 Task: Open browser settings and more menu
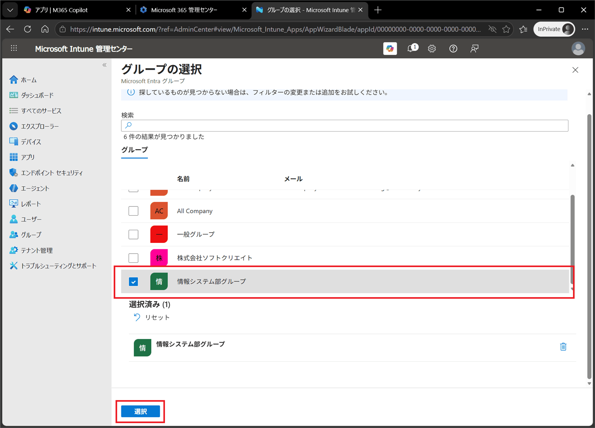coord(585,29)
